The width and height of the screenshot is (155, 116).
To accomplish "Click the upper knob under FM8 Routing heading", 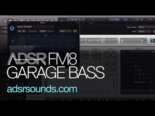I will (98, 53).
